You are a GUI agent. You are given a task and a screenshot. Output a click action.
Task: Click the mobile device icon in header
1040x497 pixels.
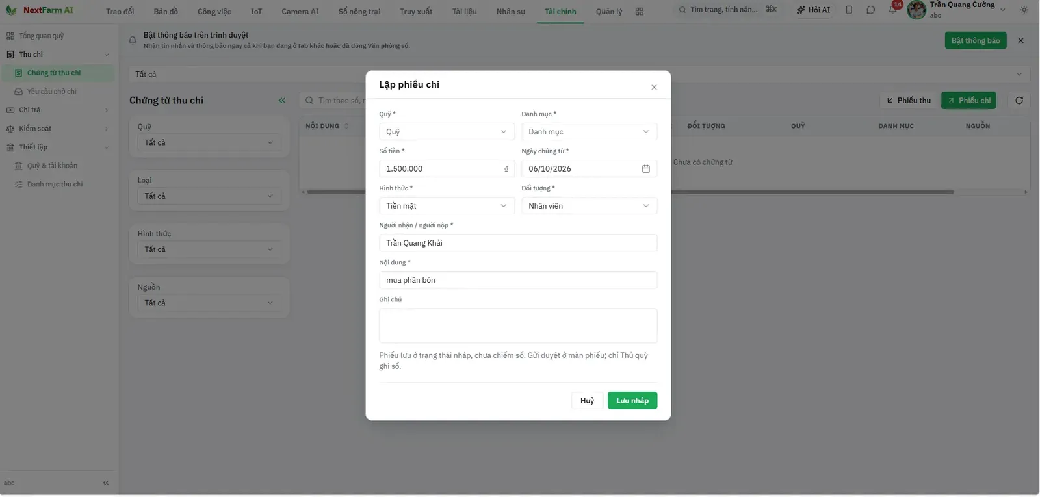tap(849, 10)
